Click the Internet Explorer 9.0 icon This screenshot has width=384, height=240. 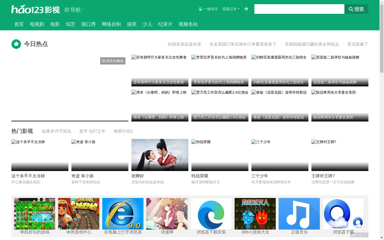pyautogui.click(x=123, y=214)
